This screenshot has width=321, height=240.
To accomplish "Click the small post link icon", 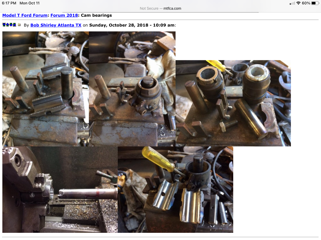I will click(19, 25).
